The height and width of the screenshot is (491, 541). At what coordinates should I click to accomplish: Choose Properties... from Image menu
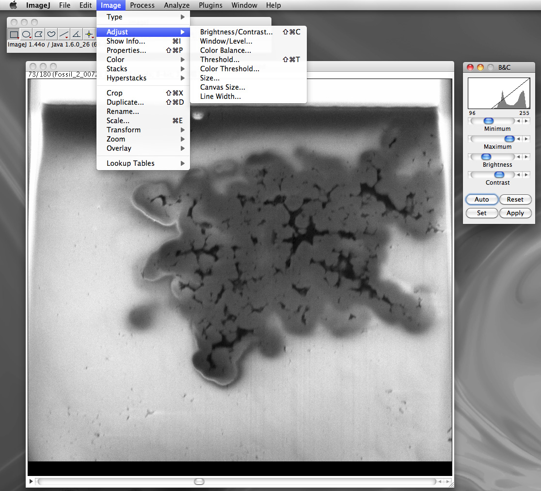(x=143, y=50)
